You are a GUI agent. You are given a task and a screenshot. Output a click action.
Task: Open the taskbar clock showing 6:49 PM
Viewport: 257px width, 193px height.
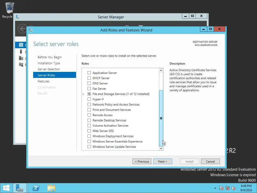246,188
